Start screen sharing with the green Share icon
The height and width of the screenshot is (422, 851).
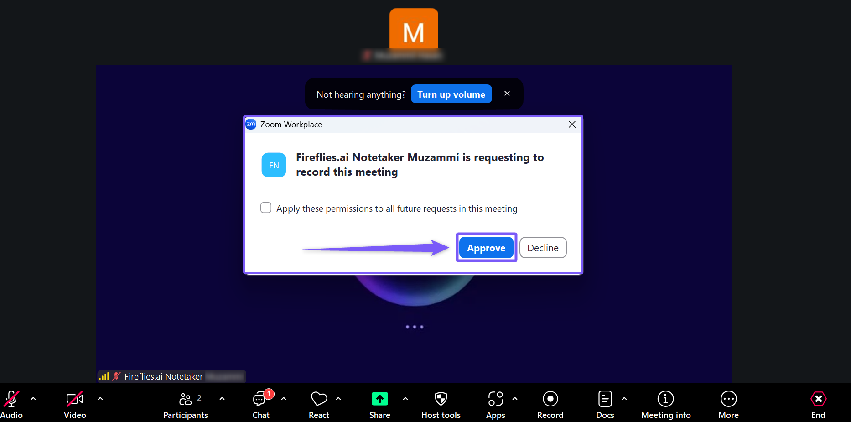coord(379,399)
